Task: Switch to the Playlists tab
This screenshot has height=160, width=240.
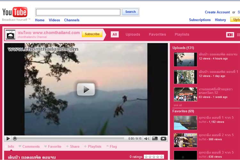Action: pos(182,35)
